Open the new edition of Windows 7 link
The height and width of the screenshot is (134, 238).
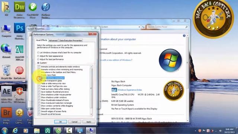116,60
